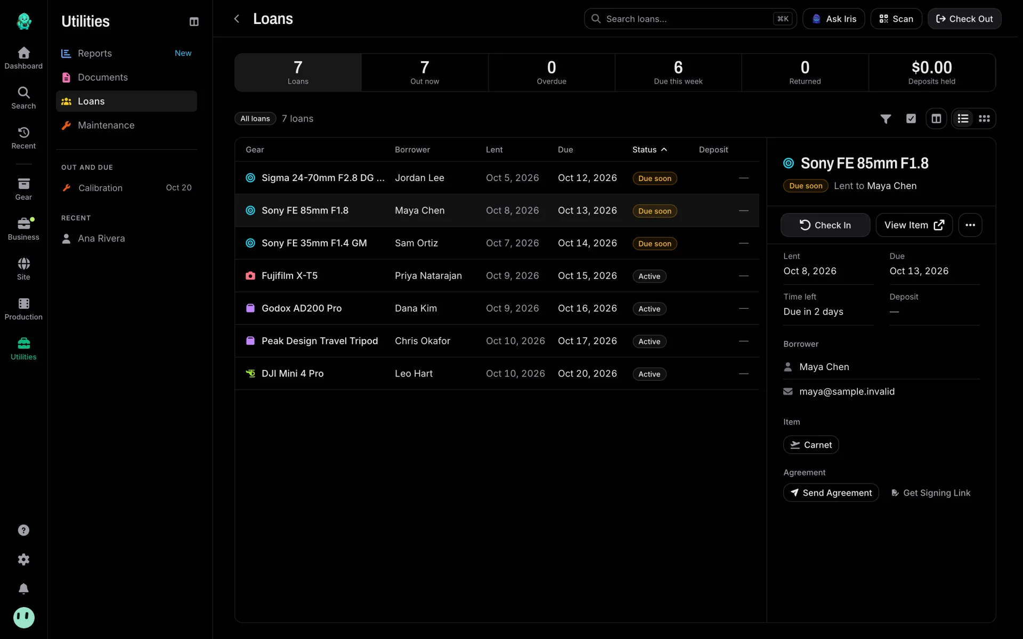Image resolution: width=1023 pixels, height=639 pixels.
Task: Open Ask Iris assistant
Action: 833,19
